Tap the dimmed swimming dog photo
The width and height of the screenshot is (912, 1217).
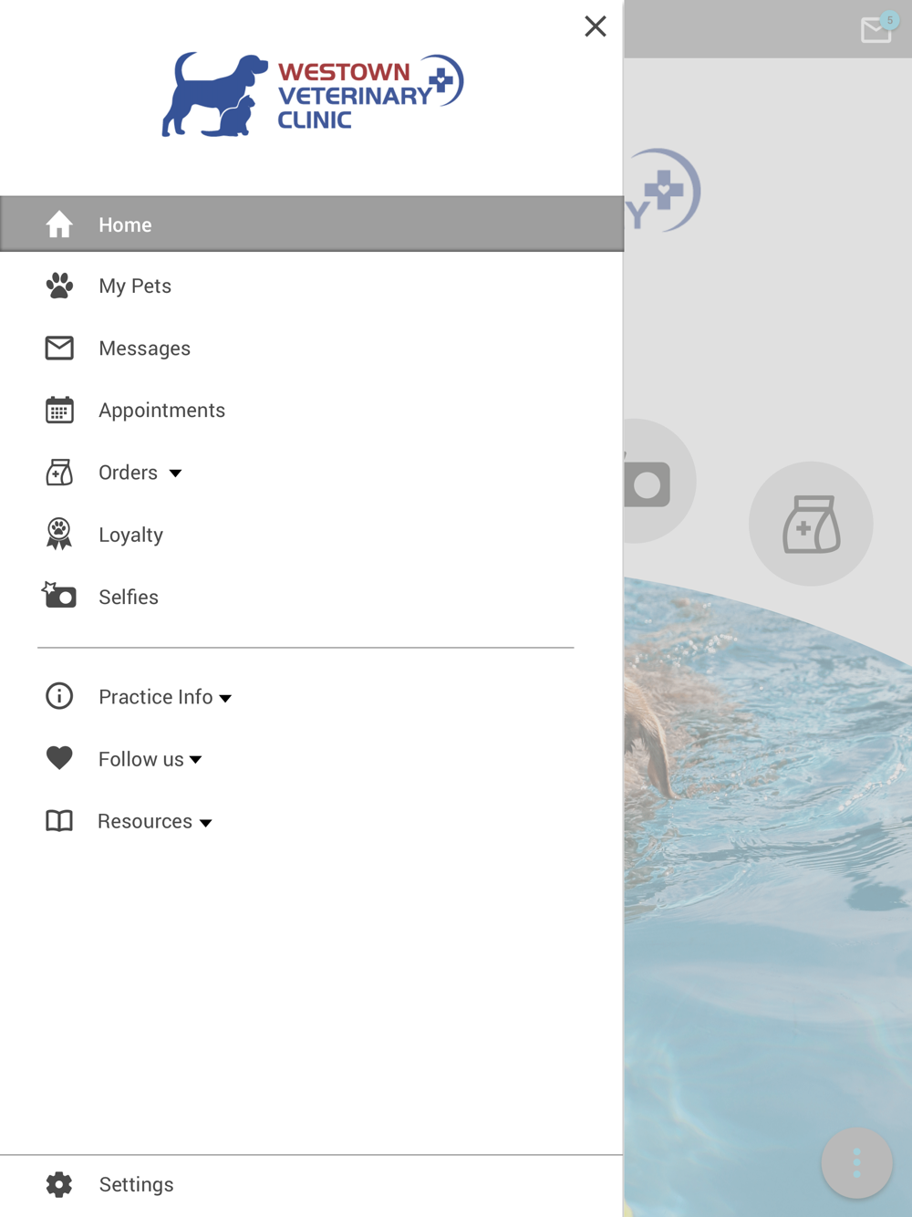coord(768,899)
